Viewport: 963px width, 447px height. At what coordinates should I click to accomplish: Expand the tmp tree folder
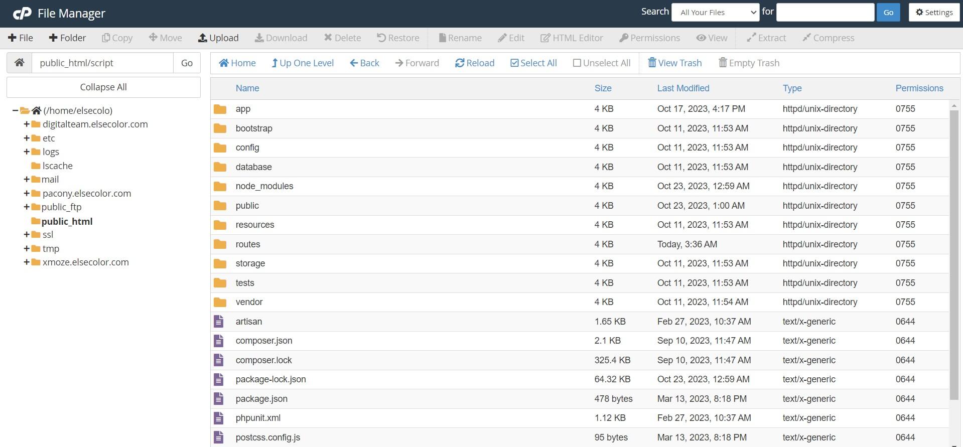[27, 248]
